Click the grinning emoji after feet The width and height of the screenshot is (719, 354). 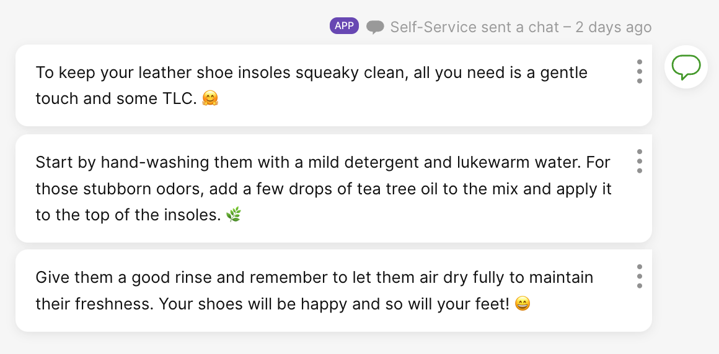tap(523, 303)
